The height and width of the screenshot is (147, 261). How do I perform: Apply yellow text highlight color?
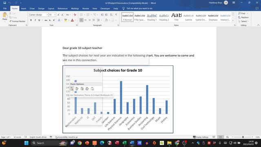(x=66, y=20)
